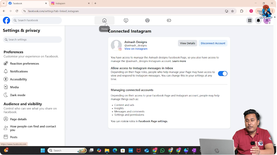The image size is (277, 155).
Task: Open Outlook from the taskbar
Action: click(146, 150)
